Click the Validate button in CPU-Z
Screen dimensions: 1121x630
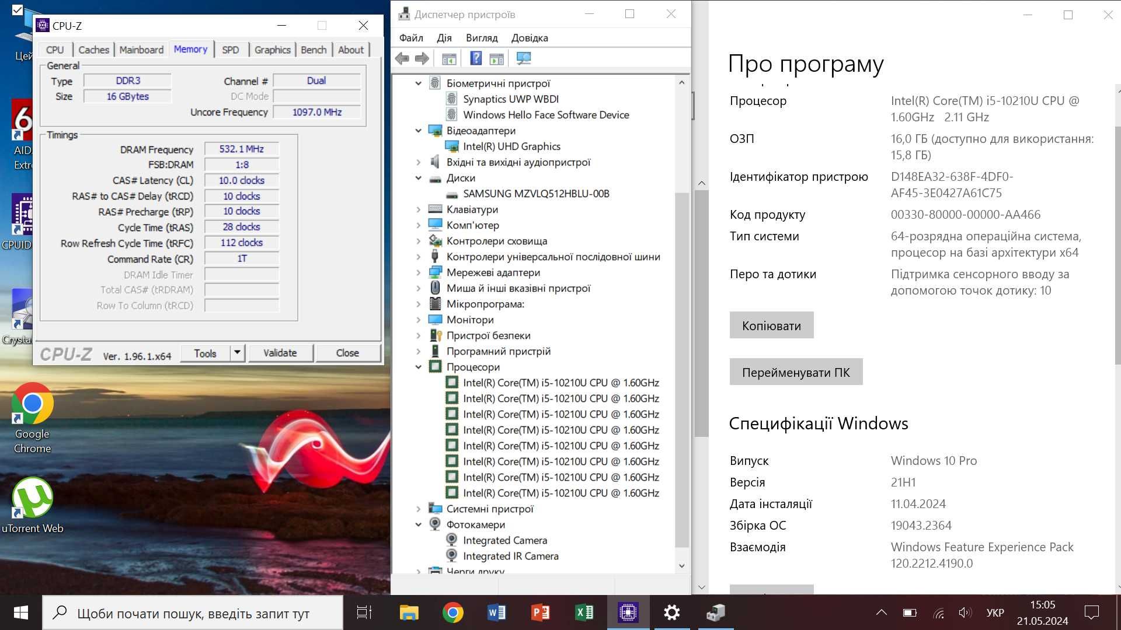click(280, 353)
